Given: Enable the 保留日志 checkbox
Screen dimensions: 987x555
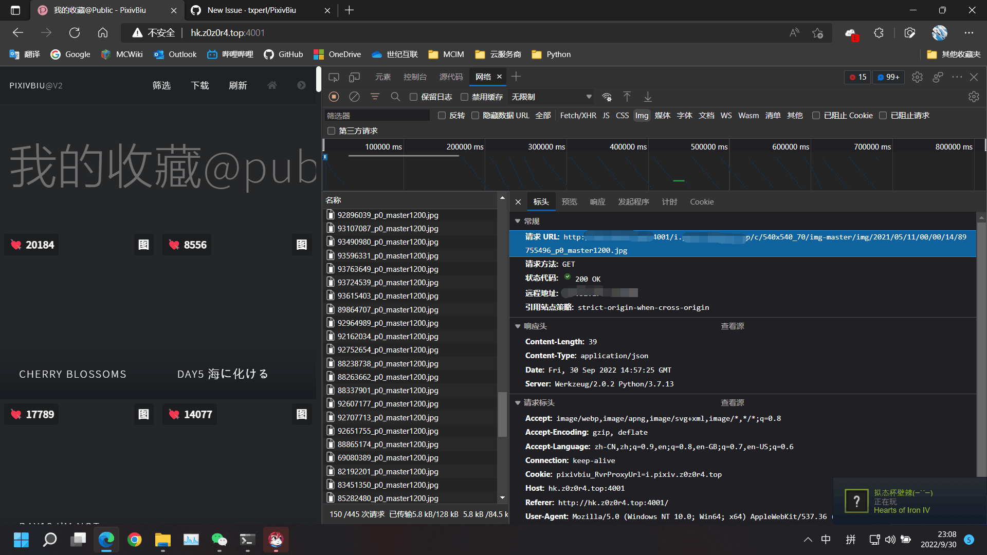Looking at the screenshot, I should tap(413, 97).
